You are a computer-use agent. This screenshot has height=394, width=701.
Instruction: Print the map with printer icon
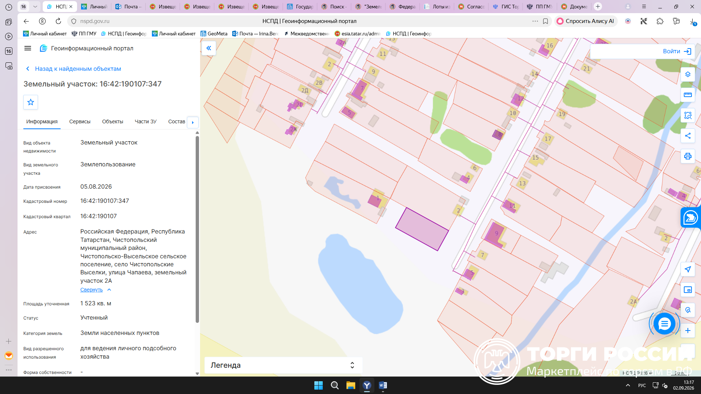pos(688,156)
